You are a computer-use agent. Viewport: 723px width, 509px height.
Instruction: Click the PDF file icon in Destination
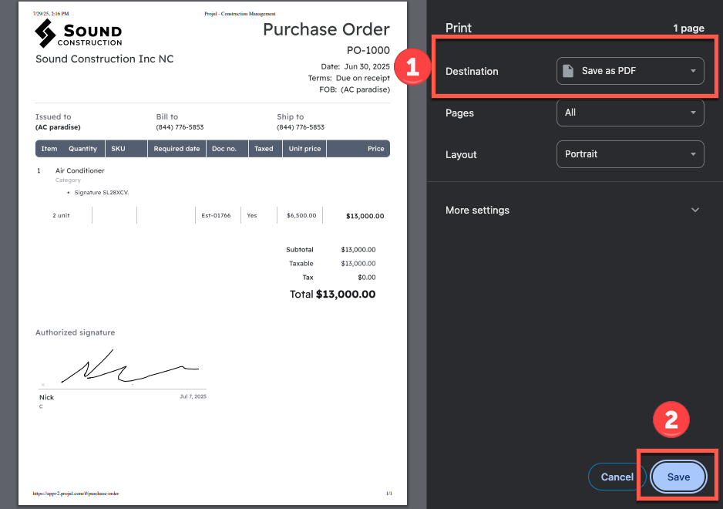(x=568, y=71)
